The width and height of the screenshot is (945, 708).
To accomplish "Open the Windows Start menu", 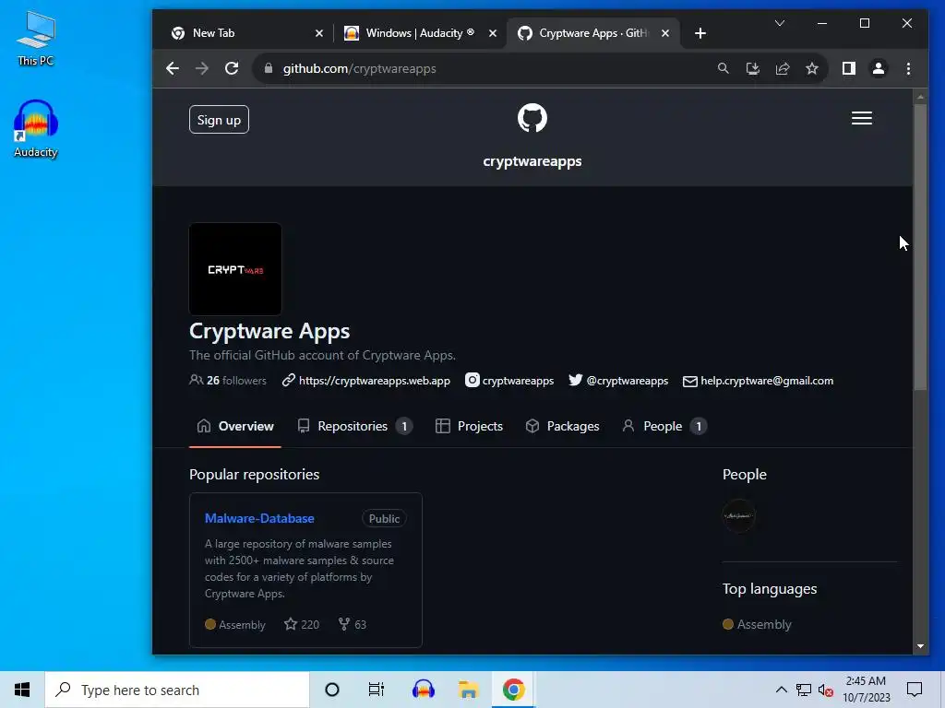I will 22,690.
